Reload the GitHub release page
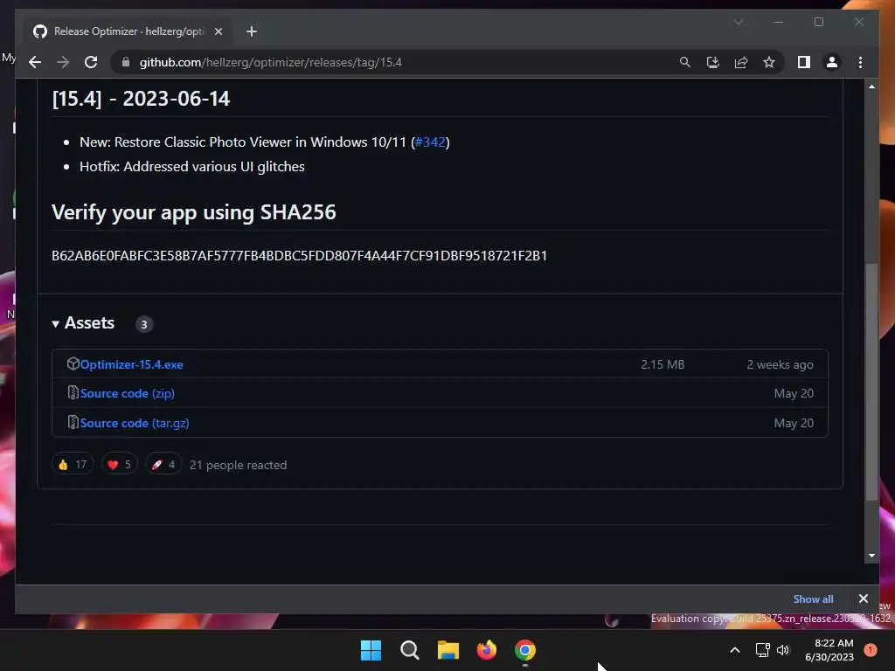This screenshot has width=895, height=671. pos(91,62)
